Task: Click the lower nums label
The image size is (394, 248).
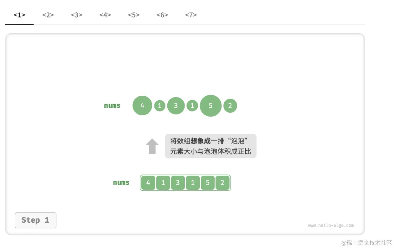Action: click(x=121, y=182)
